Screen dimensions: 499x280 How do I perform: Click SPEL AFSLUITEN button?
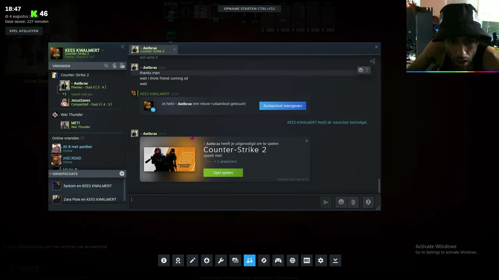[x=24, y=31]
